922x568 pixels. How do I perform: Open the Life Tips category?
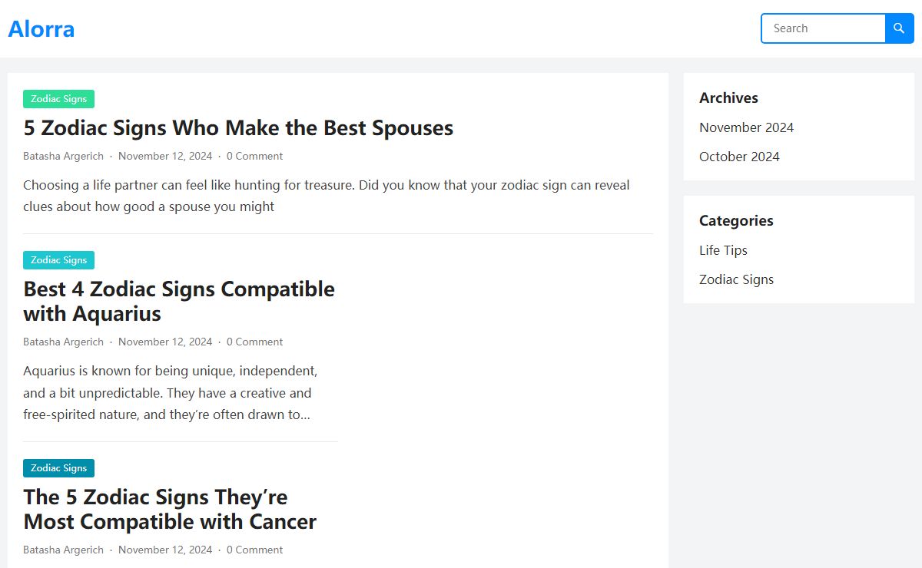pos(723,250)
